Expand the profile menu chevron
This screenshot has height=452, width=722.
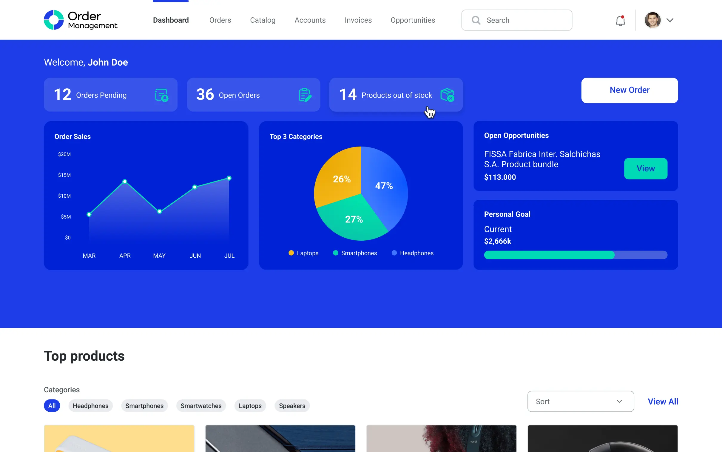coord(670,20)
